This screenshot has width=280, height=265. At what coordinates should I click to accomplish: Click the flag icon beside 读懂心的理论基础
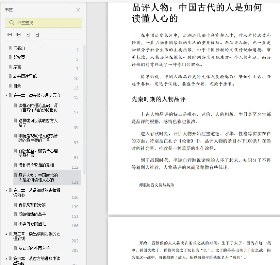tap(15, 106)
